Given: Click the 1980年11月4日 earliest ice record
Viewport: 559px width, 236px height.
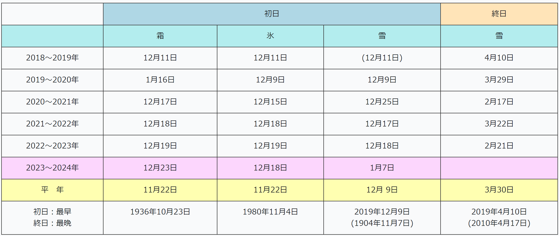Looking at the screenshot, I should click(x=270, y=212).
